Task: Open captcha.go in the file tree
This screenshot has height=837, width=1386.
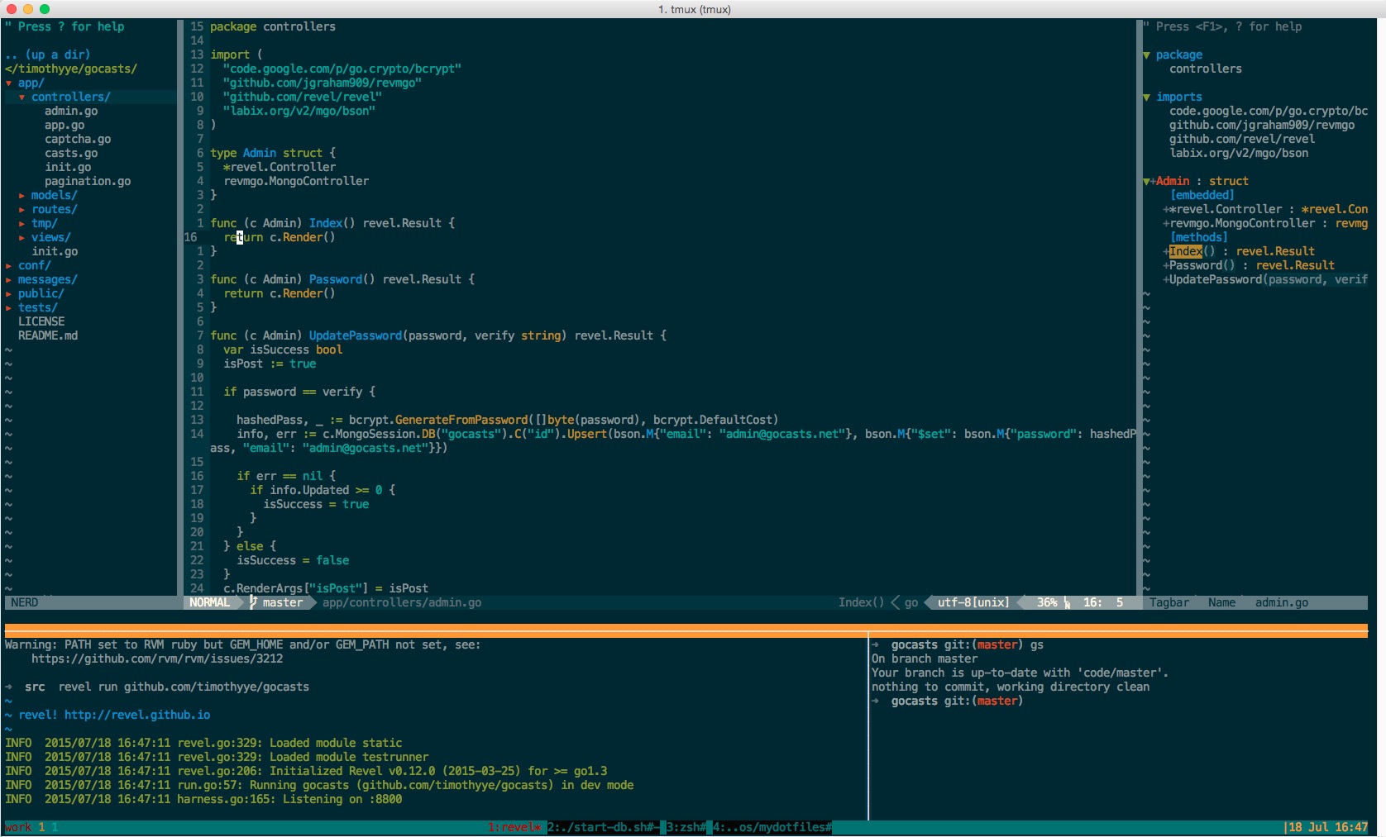Action: tap(78, 140)
